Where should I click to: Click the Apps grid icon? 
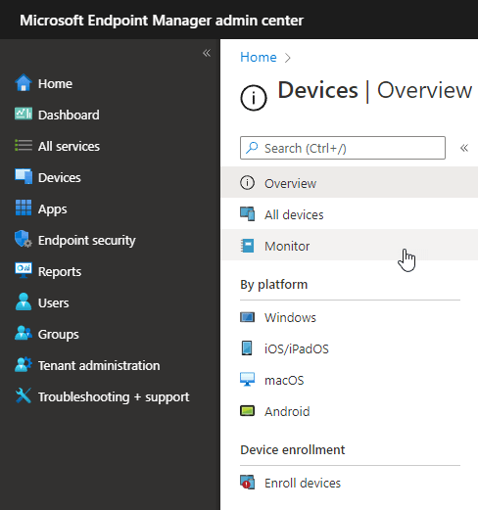coord(24,208)
